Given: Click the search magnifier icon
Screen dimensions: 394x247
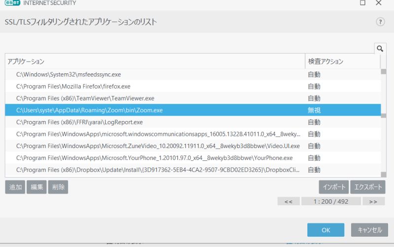Looking at the screenshot, I should (x=380, y=48).
